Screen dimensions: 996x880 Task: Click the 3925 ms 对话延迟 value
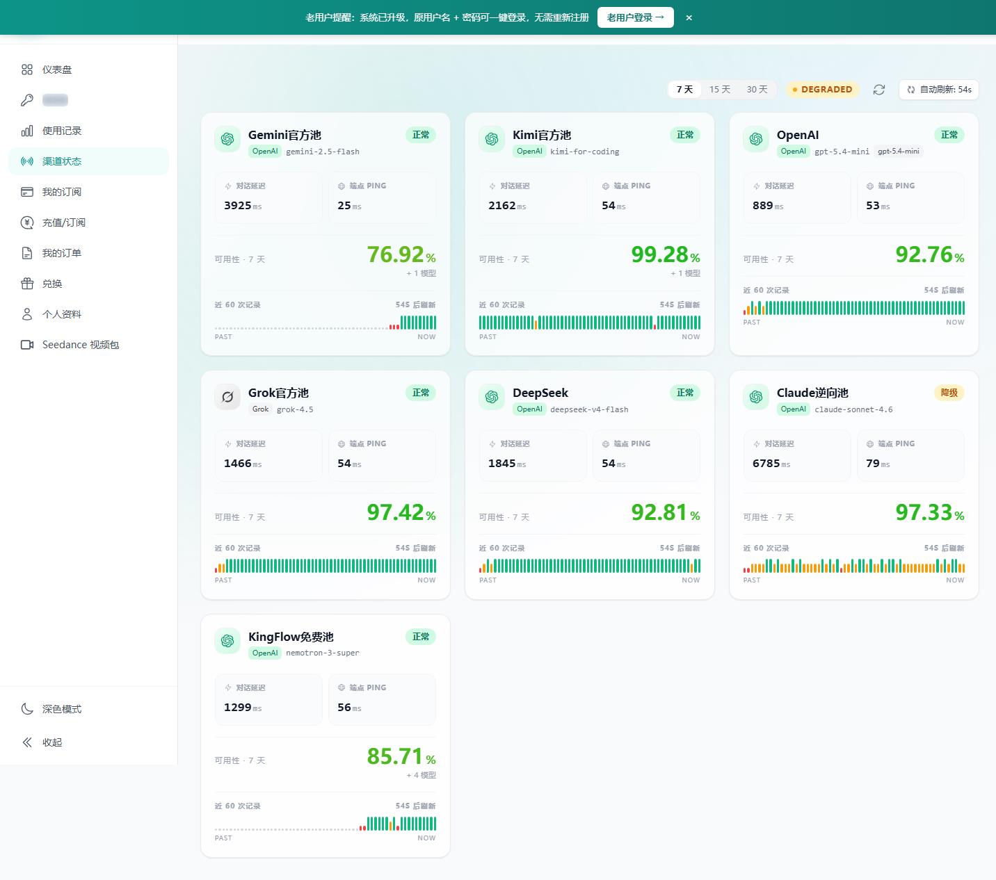[x=243, y=206]
